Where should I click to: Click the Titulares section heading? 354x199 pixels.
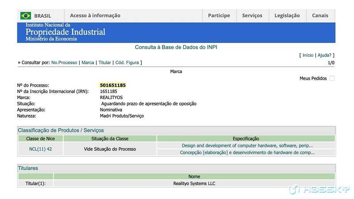28,168
